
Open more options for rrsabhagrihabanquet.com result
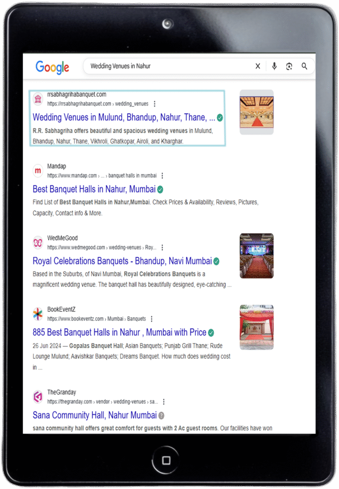pyautogui.click(x=154, y=104)
